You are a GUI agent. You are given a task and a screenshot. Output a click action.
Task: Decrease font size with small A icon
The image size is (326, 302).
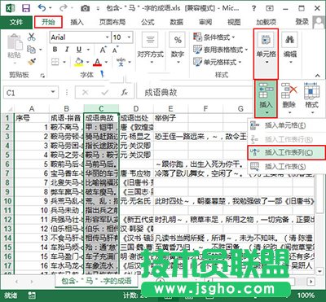tap(115, 50)
